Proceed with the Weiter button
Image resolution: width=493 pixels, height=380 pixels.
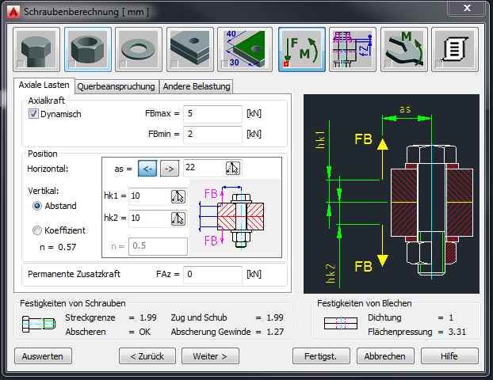click(x=210, y=356)
